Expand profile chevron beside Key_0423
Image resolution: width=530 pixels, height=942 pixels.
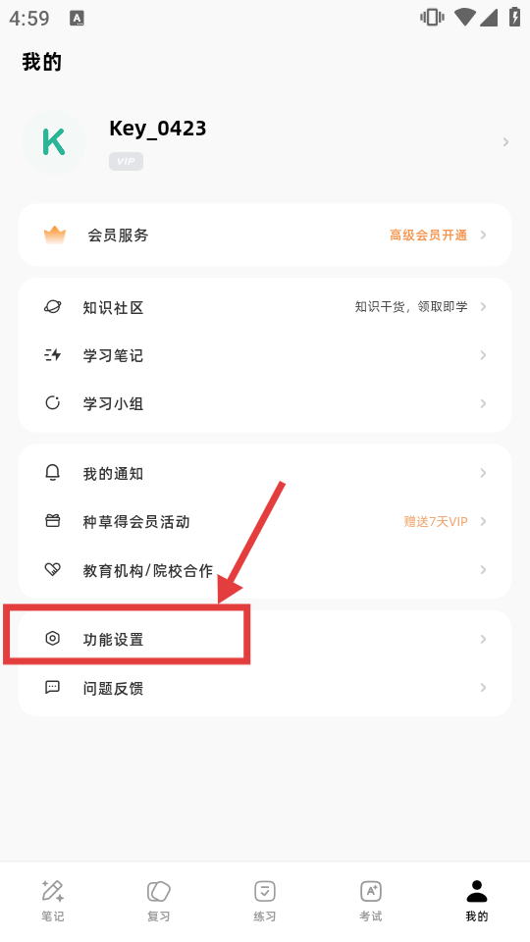tap(506, 141)
